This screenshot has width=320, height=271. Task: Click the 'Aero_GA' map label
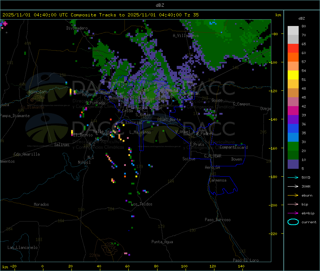(x=213, y=167)
